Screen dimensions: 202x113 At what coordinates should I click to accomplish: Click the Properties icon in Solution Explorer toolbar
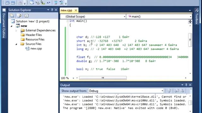click(12, 16)
